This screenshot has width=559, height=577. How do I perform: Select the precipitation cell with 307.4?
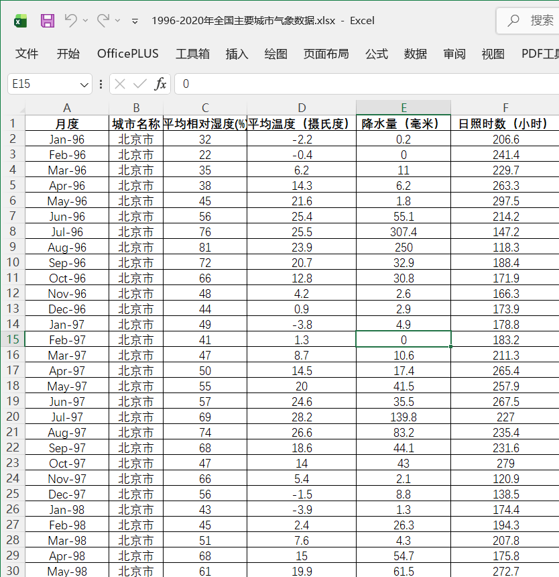tap(403, 232)
